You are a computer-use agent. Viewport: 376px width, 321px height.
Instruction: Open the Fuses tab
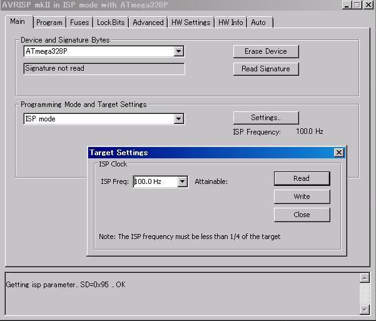79,23
